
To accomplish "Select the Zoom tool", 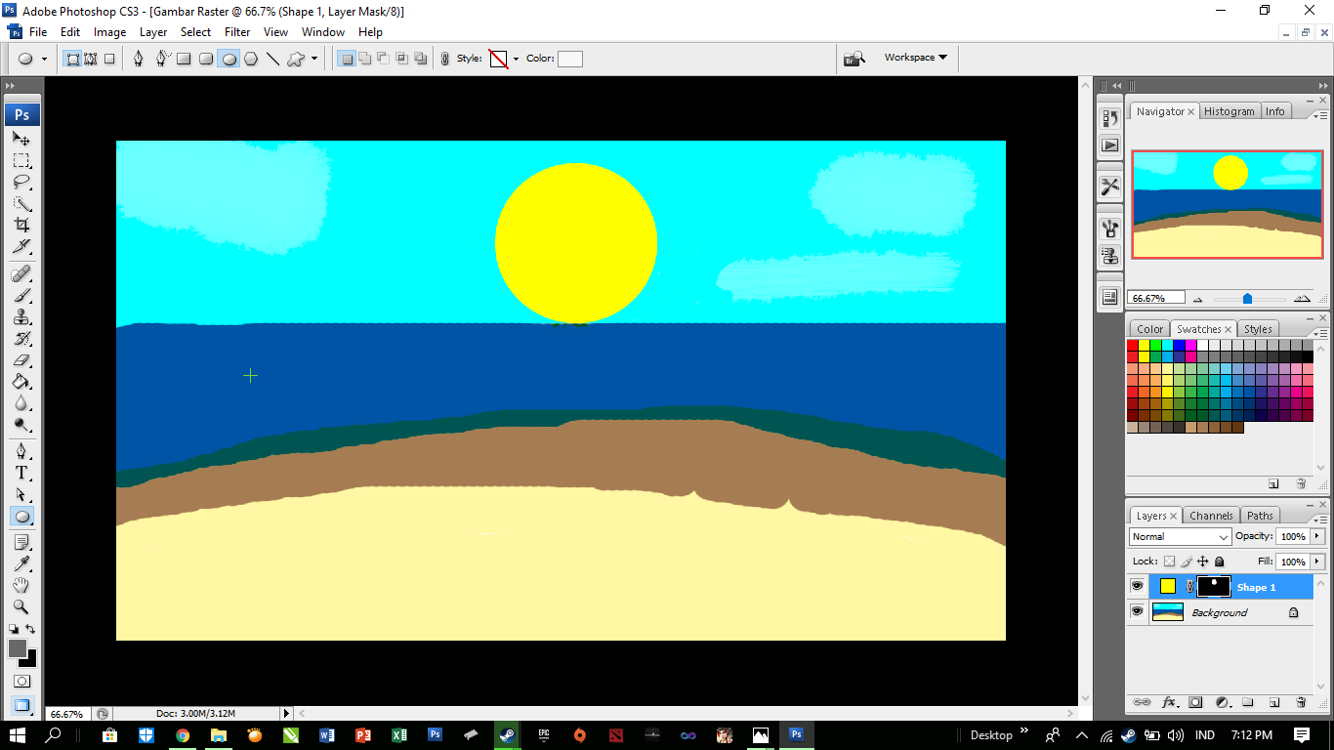I will point(21,606).
